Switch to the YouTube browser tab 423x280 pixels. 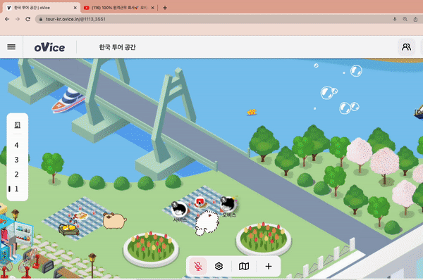click(118, 8)
